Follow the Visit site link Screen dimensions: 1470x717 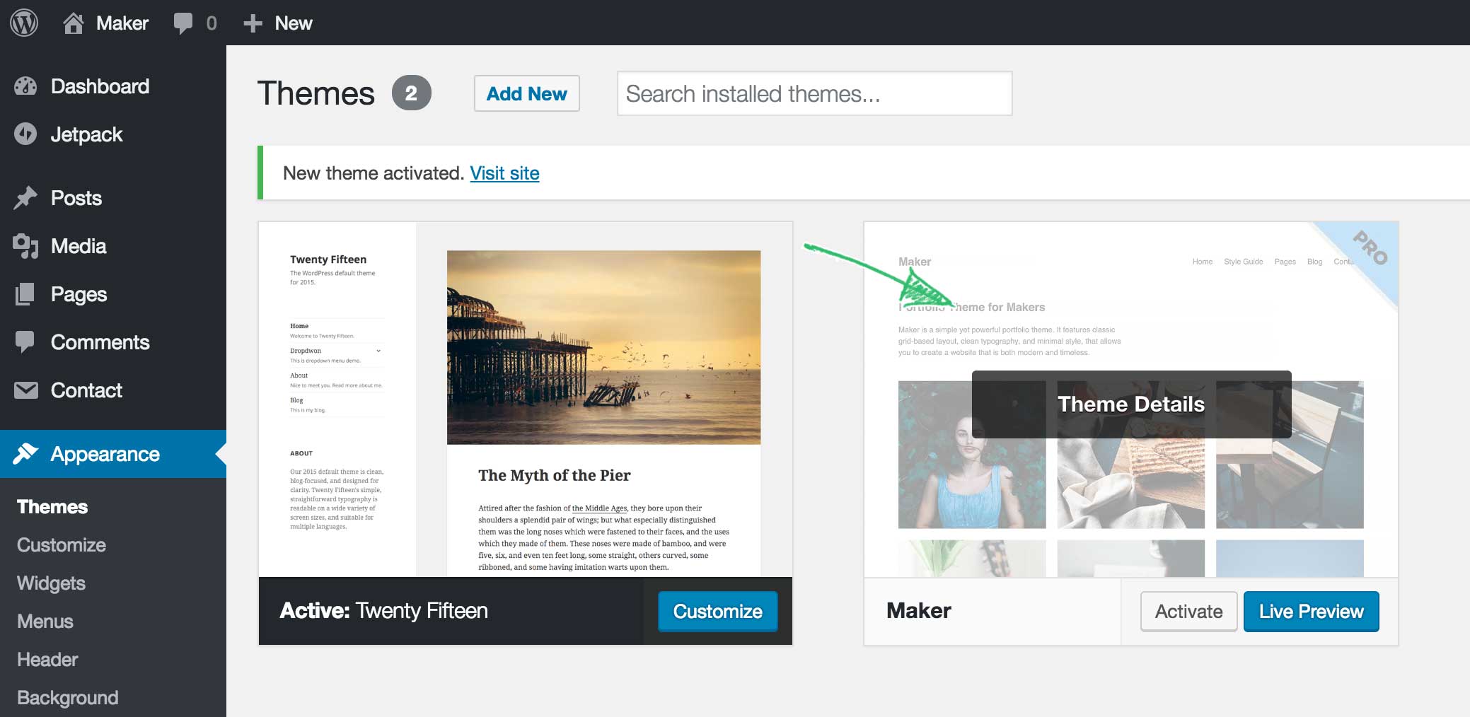point(504,173)
